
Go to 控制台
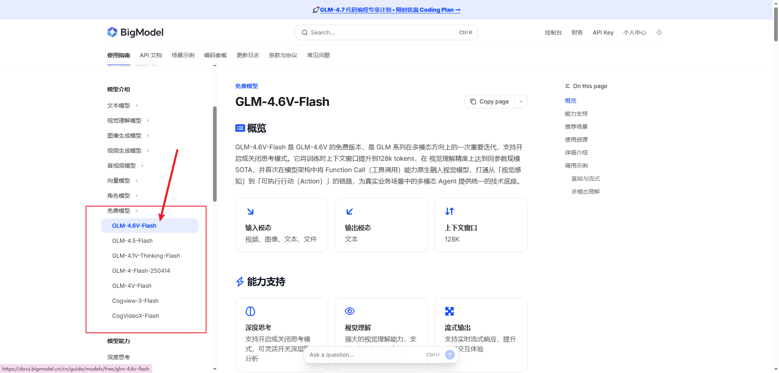[x=553, y=32]
